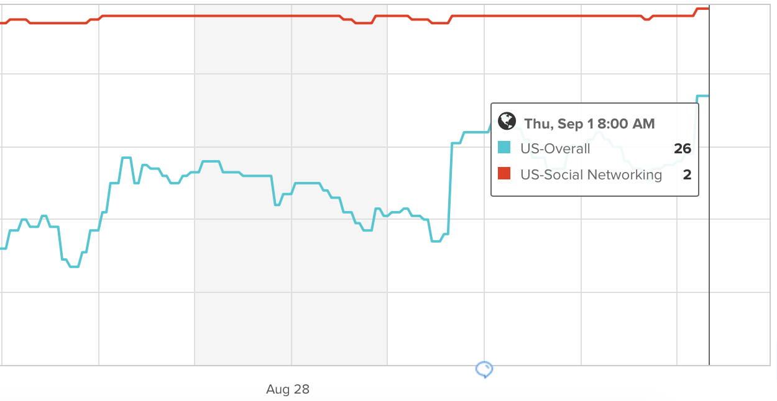Select the US-Overall label in the tooltip
This screenshot has height=401, width=777.
pyautogui.click(x=555, y=149)
